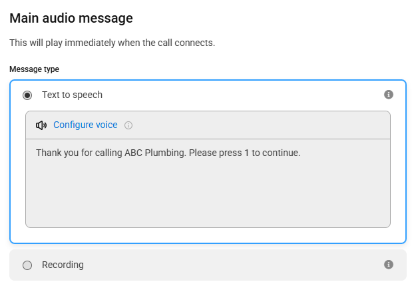Click small info circle after Configure voice
Image resolution: width=416 pixels, height=288 pixels.
pos(128,125)
